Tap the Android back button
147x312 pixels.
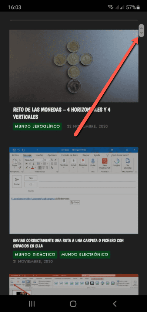pyautogui.click(x=114, y=303)
